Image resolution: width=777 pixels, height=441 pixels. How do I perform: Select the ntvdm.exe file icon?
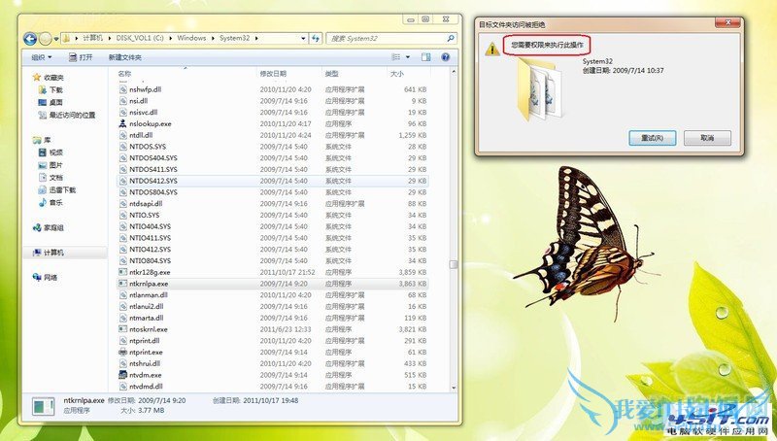123,375
